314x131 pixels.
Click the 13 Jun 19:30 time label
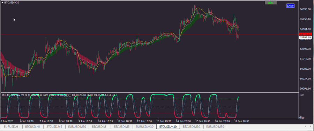coord(164,121)
